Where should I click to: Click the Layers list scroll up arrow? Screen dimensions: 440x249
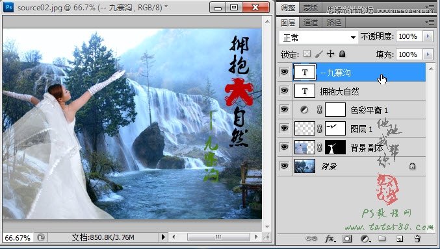tap(431, 69)
